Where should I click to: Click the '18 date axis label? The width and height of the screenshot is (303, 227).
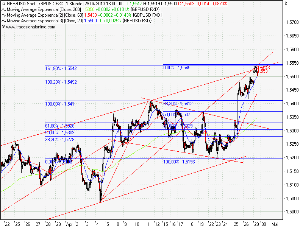[x=191, y=224]
